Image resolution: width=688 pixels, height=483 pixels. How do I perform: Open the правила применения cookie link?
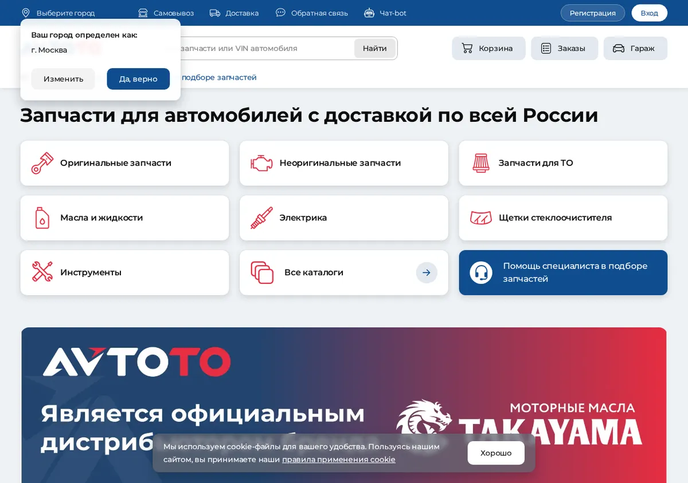click(338, 460)
